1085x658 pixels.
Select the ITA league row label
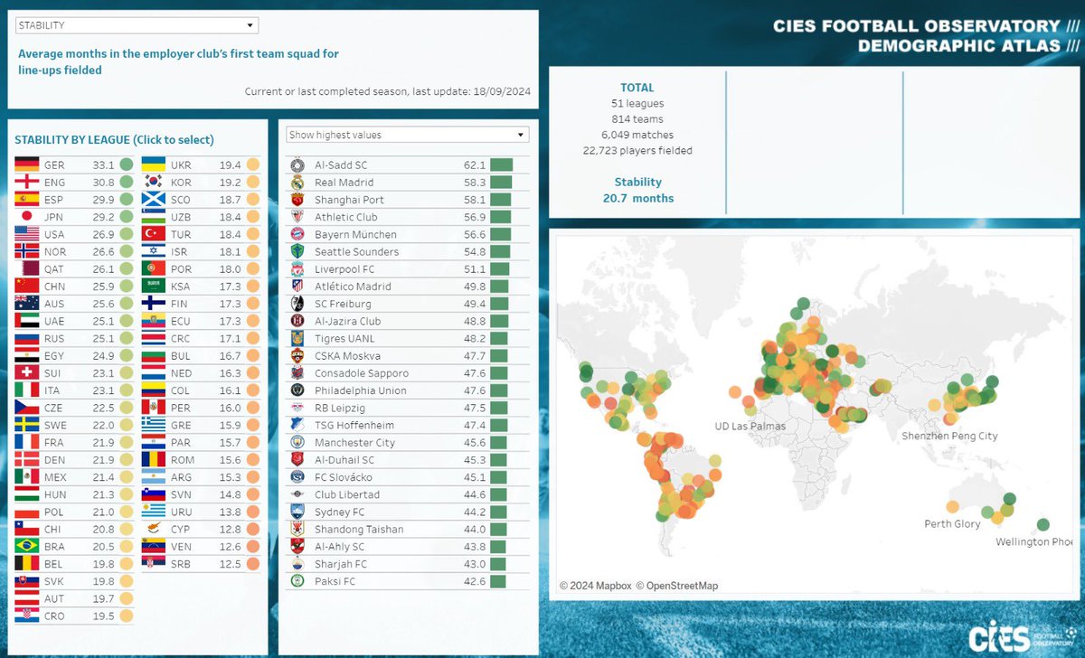[x=54, y=390]
